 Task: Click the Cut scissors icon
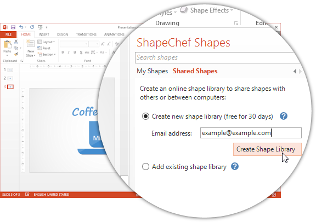(16, 42)
